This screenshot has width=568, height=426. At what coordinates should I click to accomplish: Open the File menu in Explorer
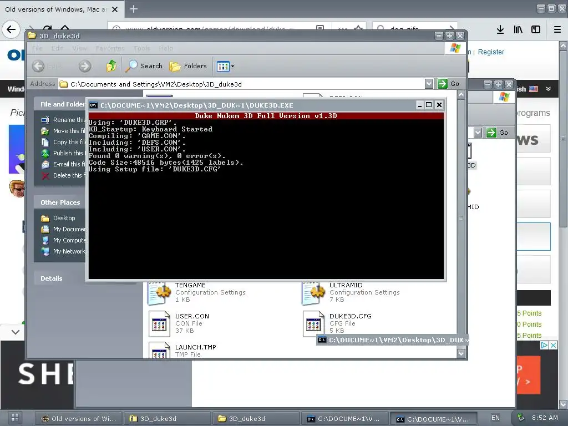(37, 48)
